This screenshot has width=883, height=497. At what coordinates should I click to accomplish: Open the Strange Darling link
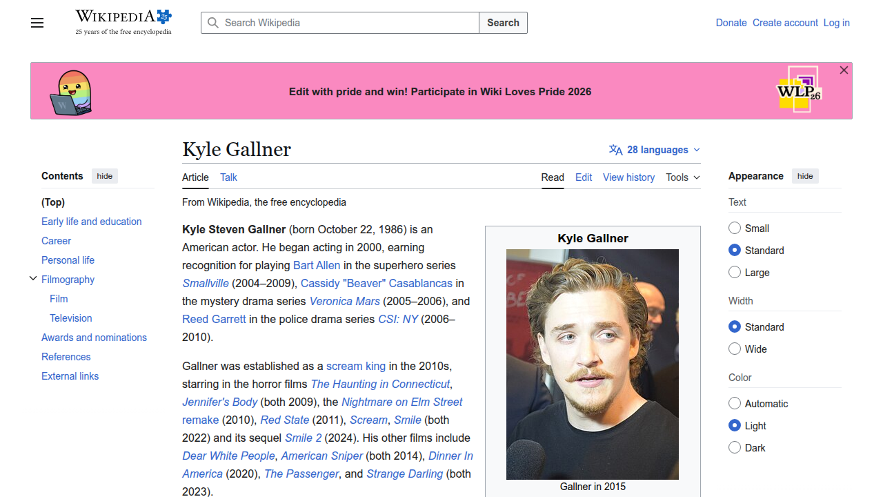[405, 474]
